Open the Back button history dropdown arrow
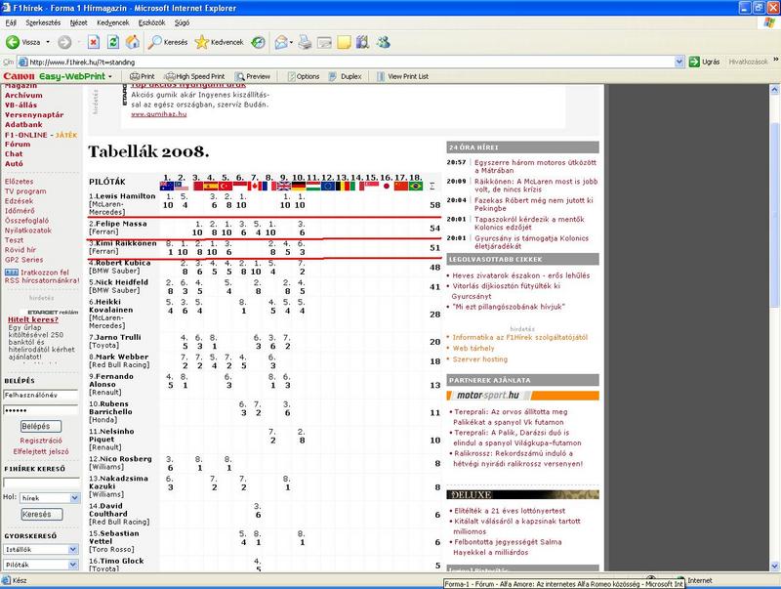Viewport: 781px width, 589px height. [x=48, y=42]
